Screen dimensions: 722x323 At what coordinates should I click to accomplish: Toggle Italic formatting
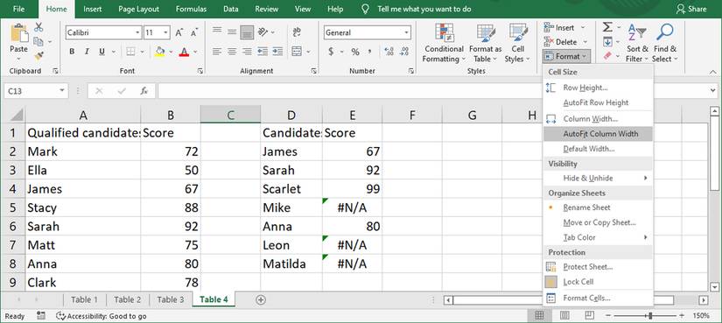coord(87,52)
